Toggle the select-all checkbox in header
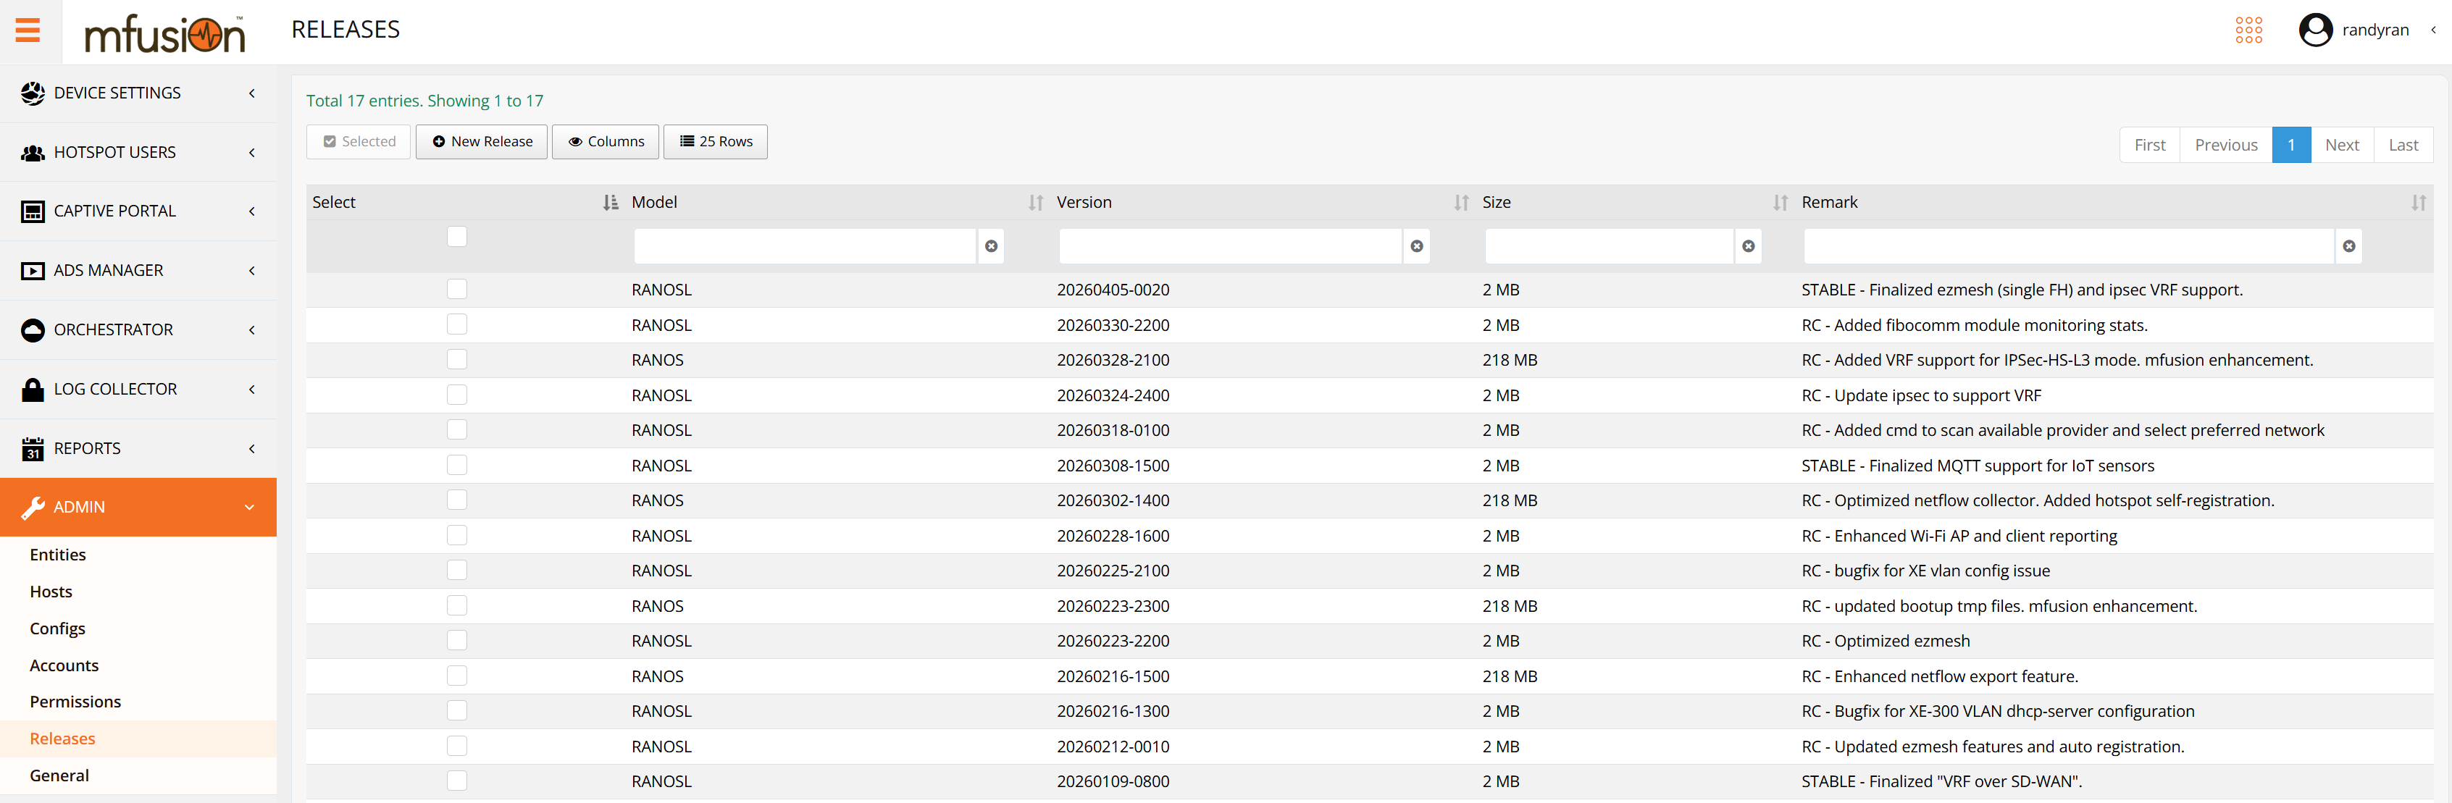The height and width of the screenshot is (803, 2452). tap(457, 237)
